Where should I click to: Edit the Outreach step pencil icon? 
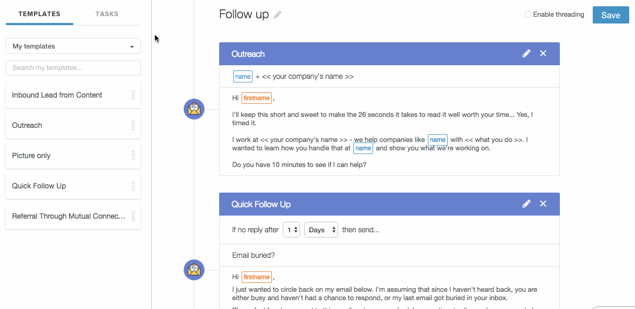pyautogui.click(x=526, y=54)
